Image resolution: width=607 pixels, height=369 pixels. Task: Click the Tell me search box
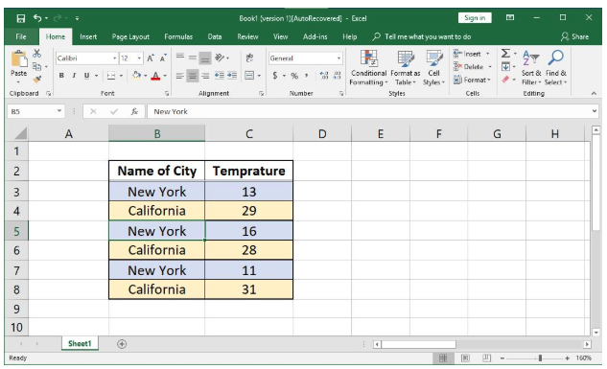[x=422, y=36]
